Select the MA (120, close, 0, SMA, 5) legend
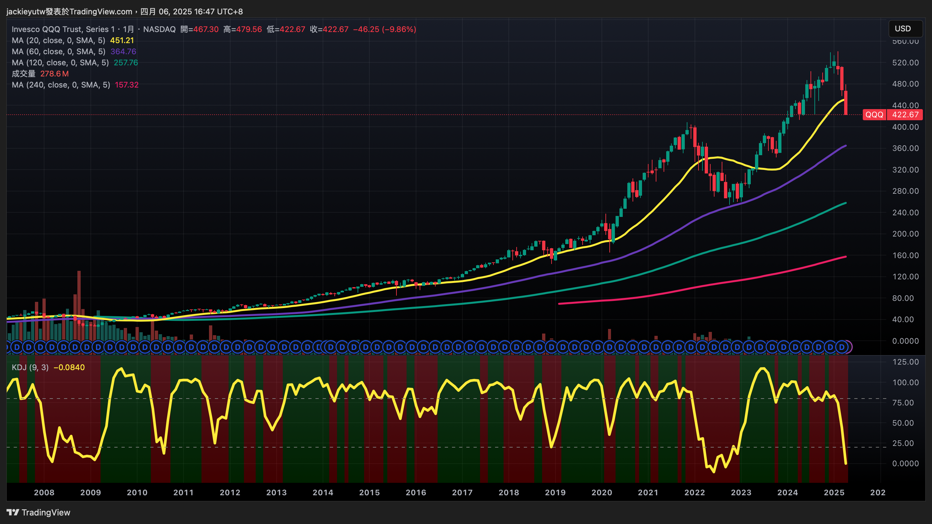The height and width of the screenshot is (524, 932). tap(60, 63)
